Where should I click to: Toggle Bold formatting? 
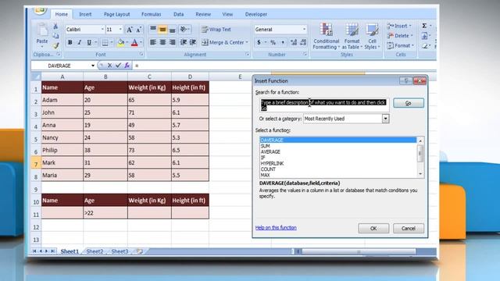point(70,42)
